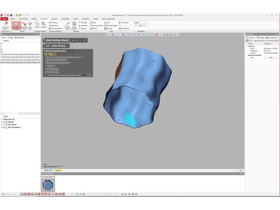Collapse the Remove Unwanted Data section
Image resolution: width=280 pixels, height=210 pixels.
44,51
